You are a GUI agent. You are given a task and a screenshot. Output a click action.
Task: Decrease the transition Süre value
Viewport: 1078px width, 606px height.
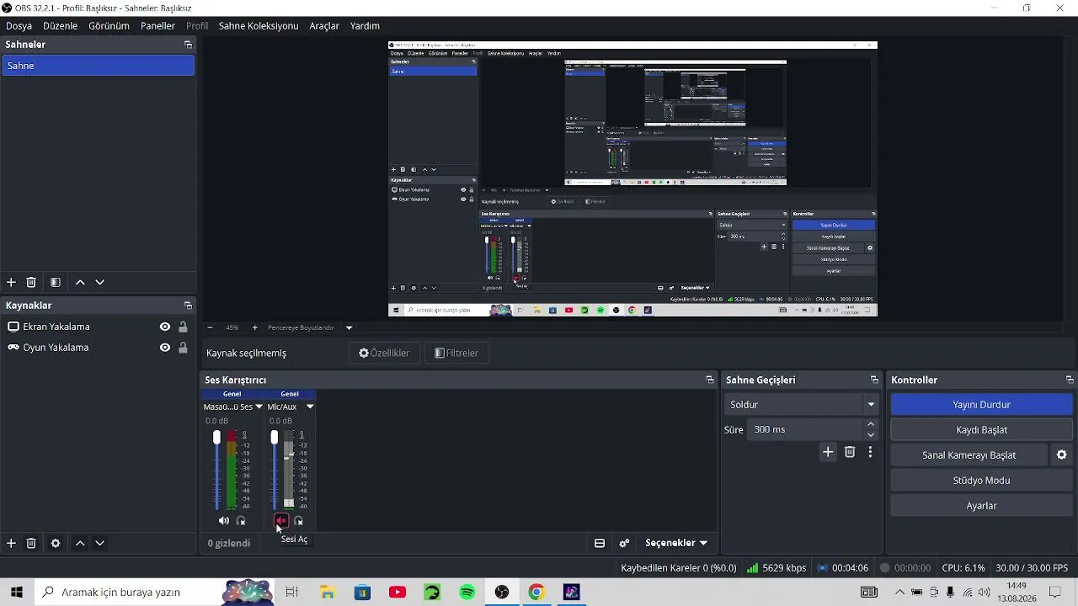(871, 435)
